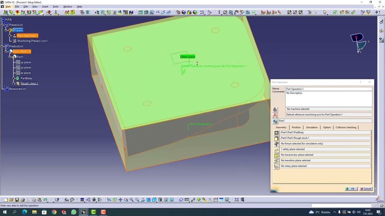385x216 pixels.
Task: Open the Formula f(x) tool
Action: [66, 200]
